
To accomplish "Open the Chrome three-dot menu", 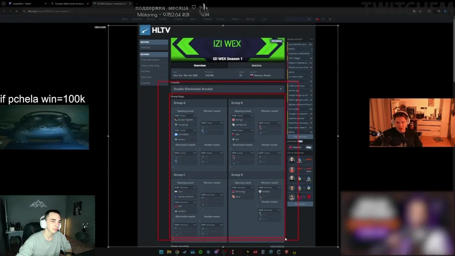I will tap(451, 11).
